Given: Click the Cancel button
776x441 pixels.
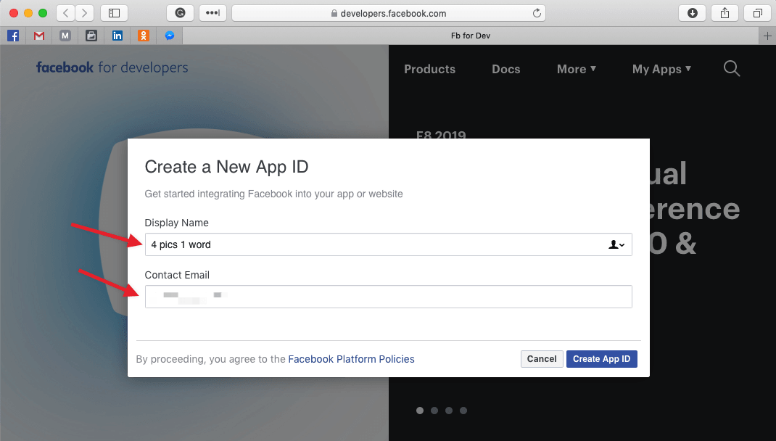Looking at the screenshot, I should coord(542,359).
